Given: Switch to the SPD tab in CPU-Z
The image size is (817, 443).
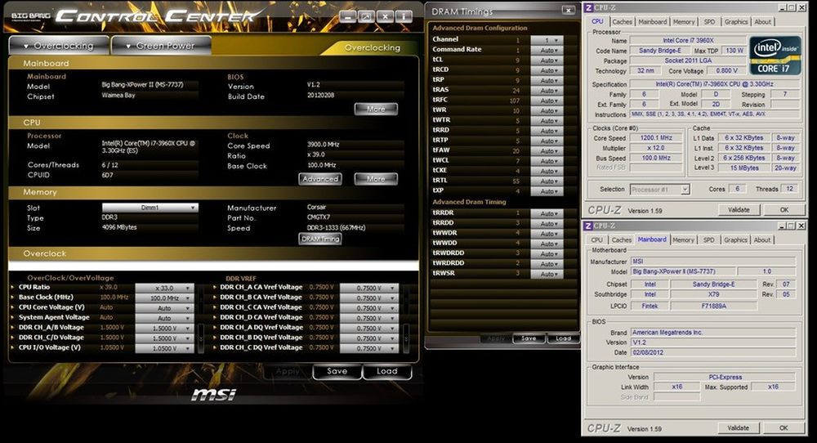Looking at the screenshot, I should click(708, 22).
